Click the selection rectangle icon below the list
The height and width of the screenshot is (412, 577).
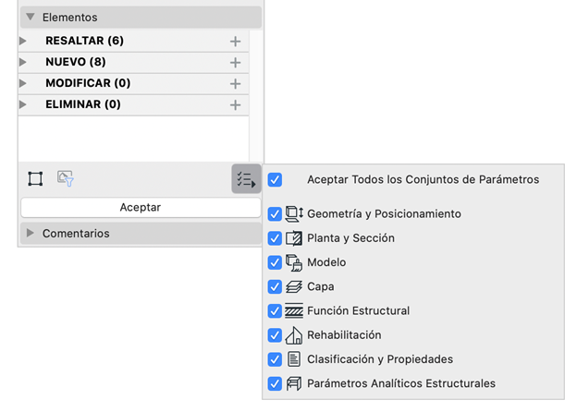pyautogui.click(x=35, y=179)
